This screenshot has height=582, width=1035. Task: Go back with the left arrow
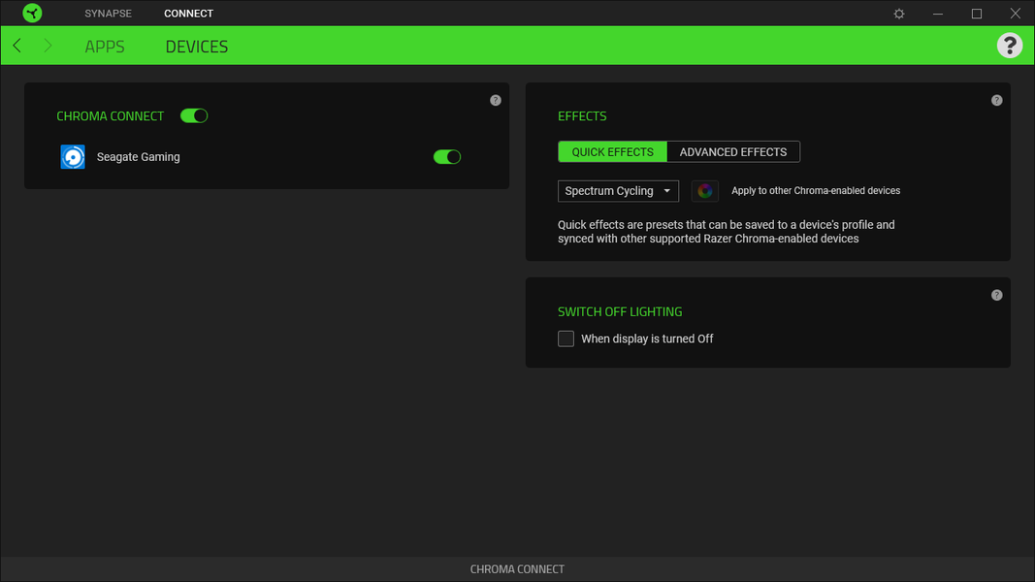pos(17,46)
